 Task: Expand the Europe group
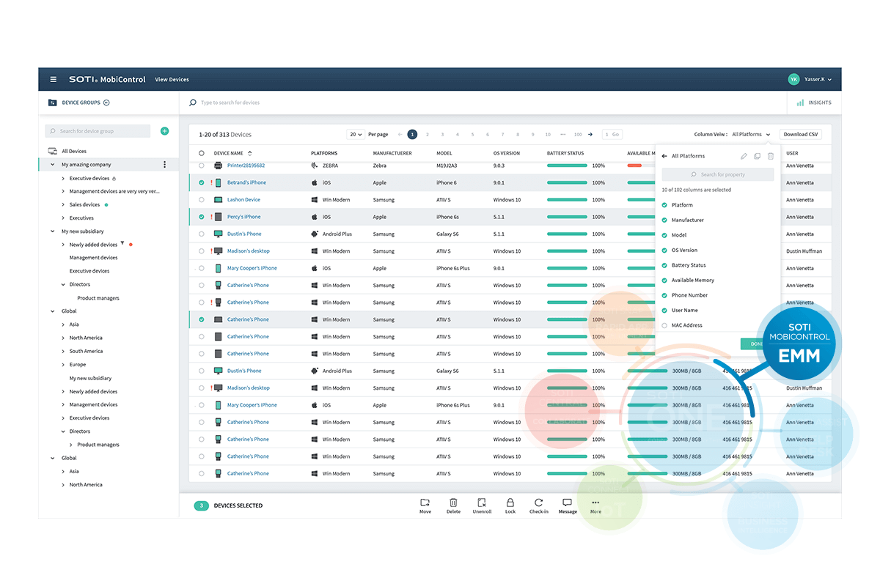coord(63,365)
